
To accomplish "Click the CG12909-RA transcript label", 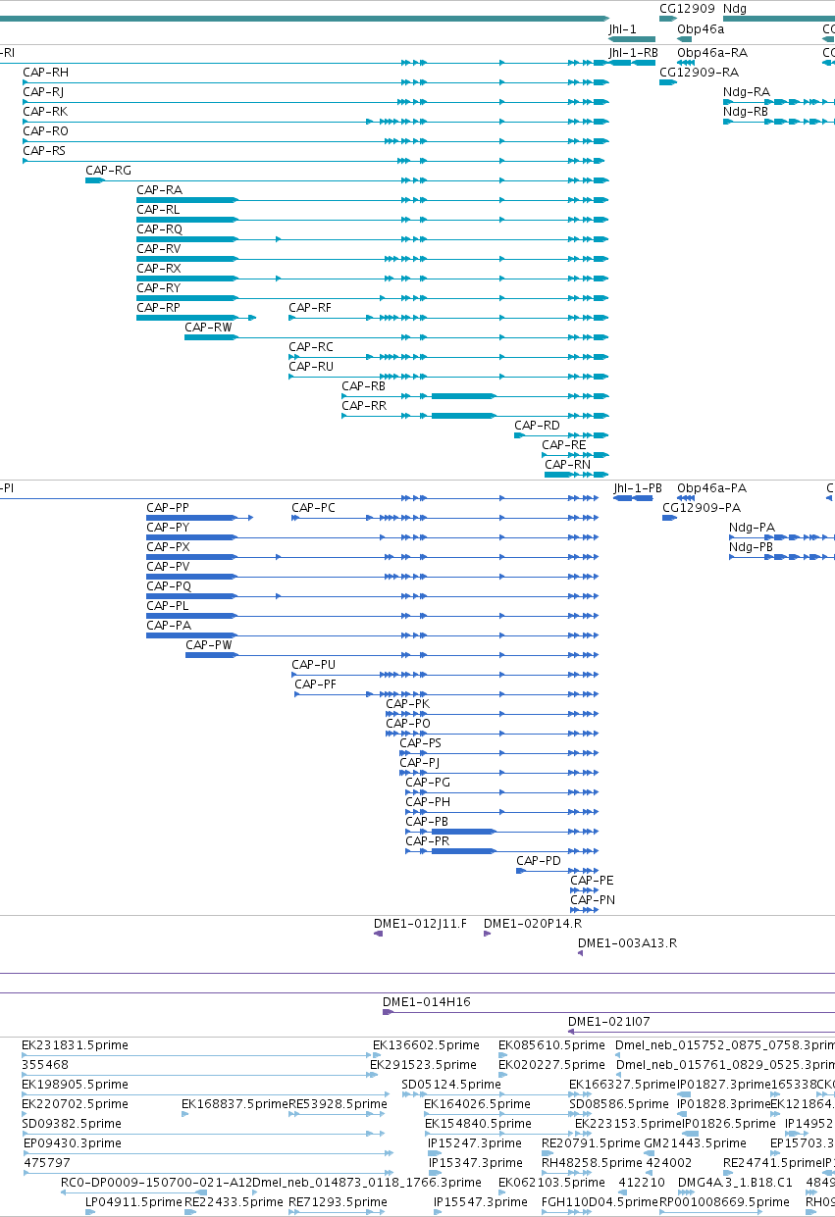I will click(700, 73).
